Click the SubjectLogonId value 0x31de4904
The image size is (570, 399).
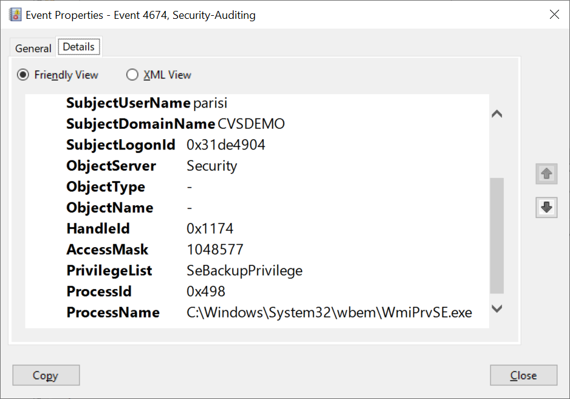point(225,145)
